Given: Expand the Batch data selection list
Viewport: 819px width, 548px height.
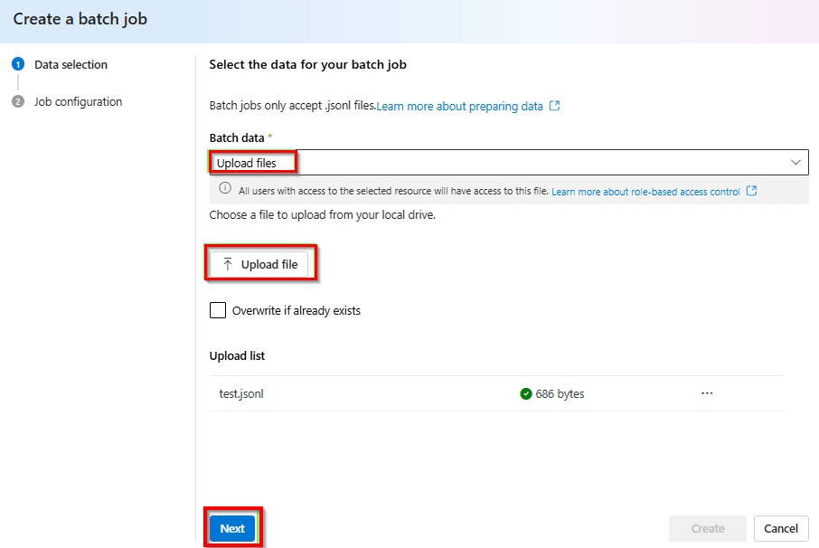Looking at the screenshot, I should click(x=506, y=163).
